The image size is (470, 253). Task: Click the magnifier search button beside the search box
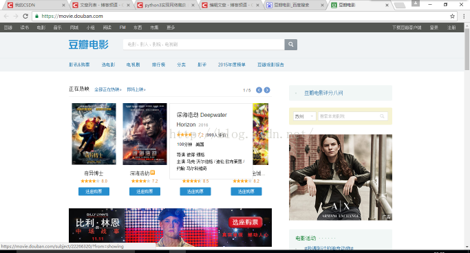(291, 45)
